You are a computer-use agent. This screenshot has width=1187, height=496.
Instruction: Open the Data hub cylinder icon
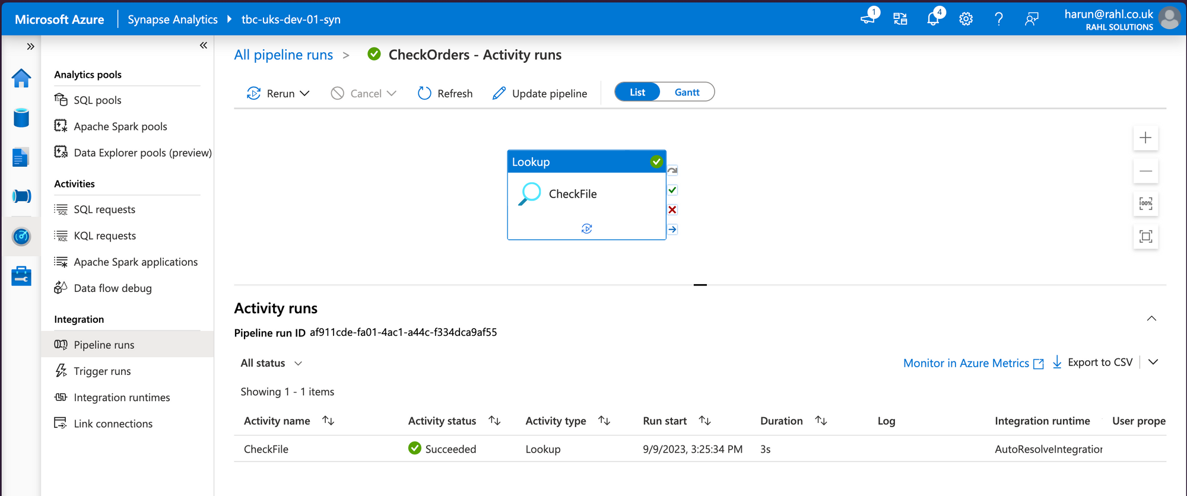click(x=21, y=117)
